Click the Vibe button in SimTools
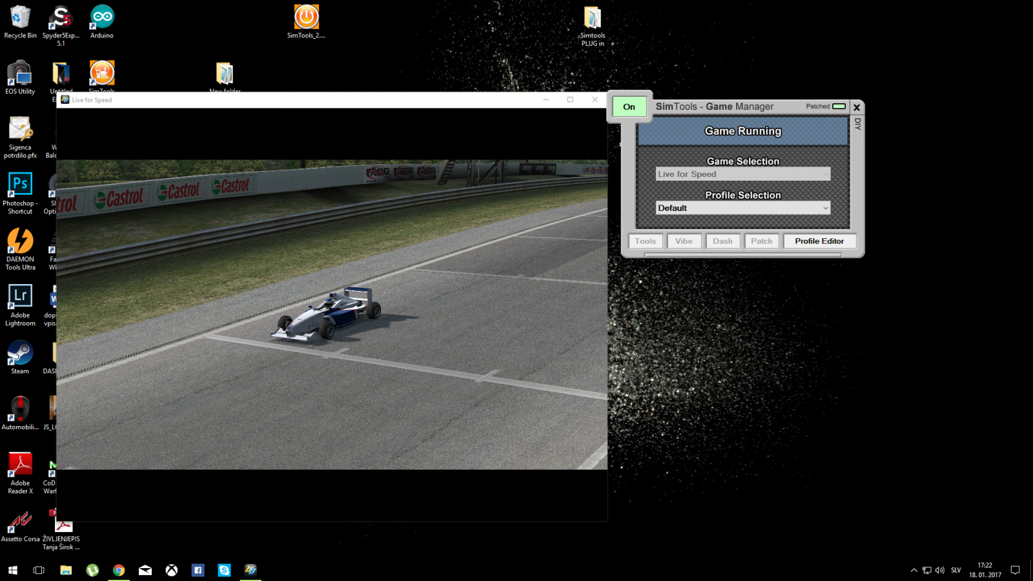 (684, 241)
